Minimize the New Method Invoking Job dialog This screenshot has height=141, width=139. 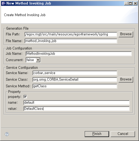coord(126,3)
